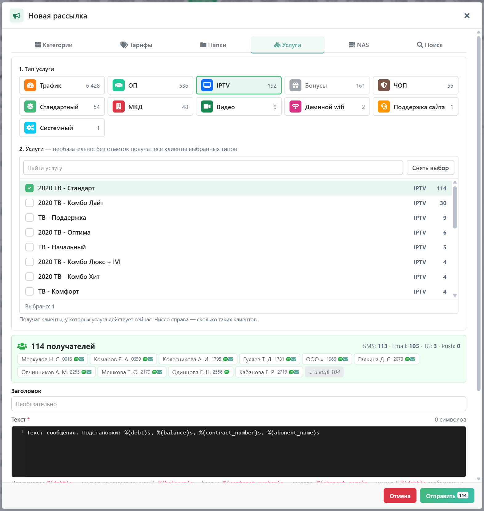Click the Отправить 114 button
The image size is (484, 511).
click(447, 496)
